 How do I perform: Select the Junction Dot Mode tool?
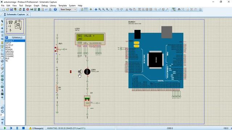(2, 28)
